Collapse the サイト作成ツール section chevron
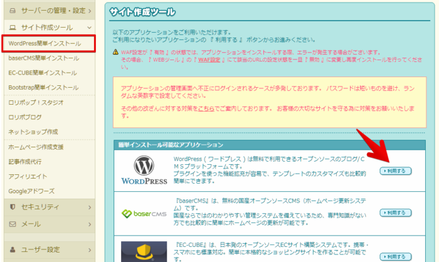This screenshot has height=262, width=439. [88, 28]
